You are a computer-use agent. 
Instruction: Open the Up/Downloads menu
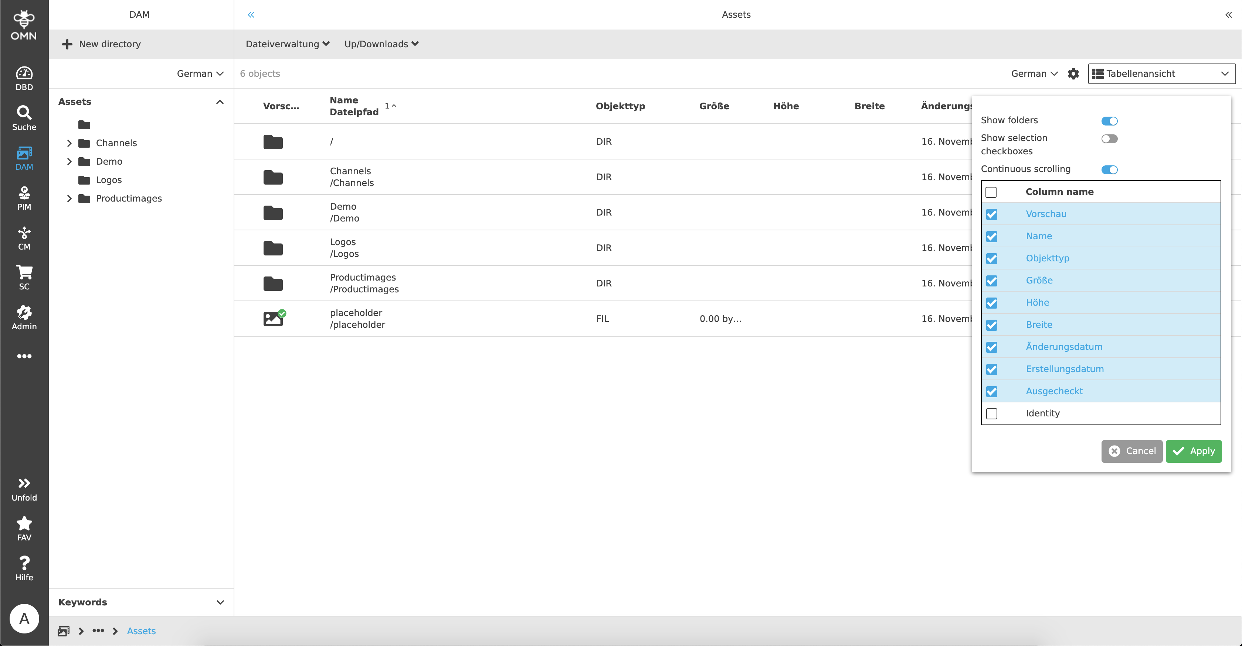380,44
